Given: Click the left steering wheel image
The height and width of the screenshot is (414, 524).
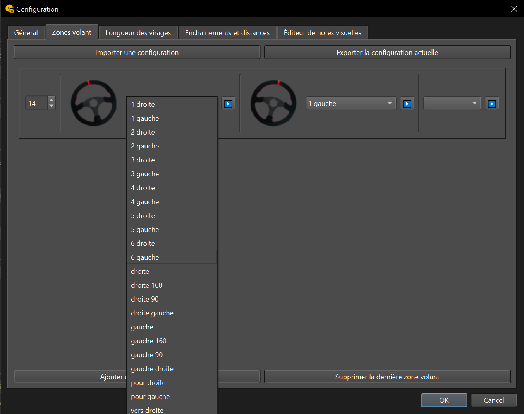Looking at the screenshot, I should [93, 103].
